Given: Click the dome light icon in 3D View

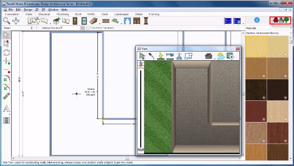Looking at the screenshot, I should 179,56.
